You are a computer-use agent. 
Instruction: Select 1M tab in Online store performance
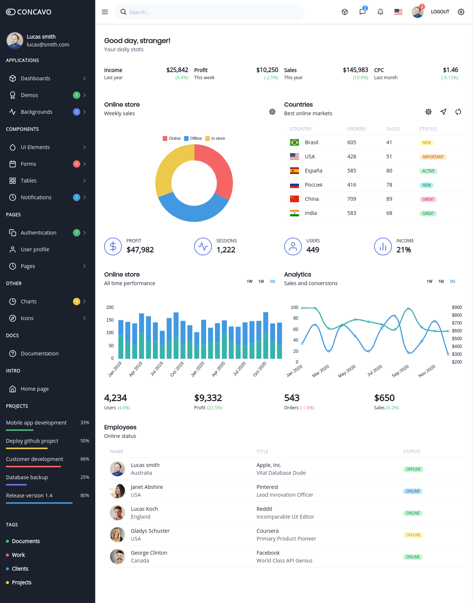pyautogui.click(x=261, y=281)
